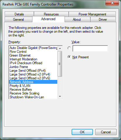Click the property list scrollbar thumb

pyautogui.click(x=60, y=64)
